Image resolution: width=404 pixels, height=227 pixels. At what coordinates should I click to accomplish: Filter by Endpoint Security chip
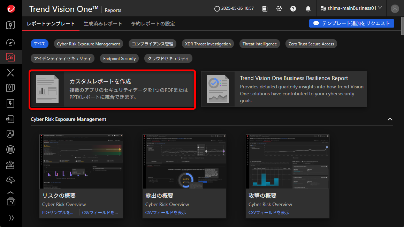pos(120,58)
